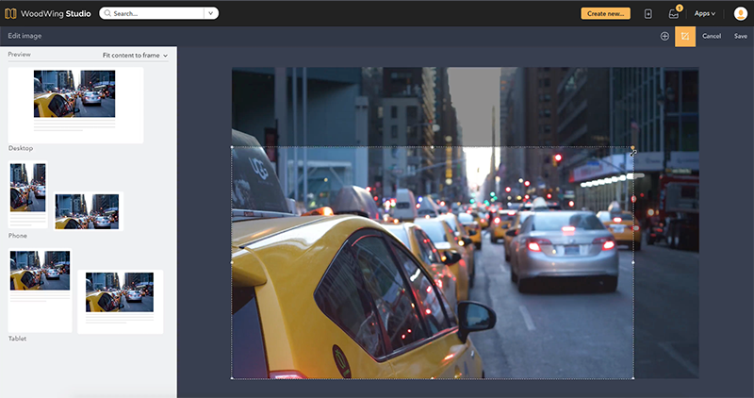Click the top-edge middle crop handle
The height and width of the screenshot is (398, 754).
433,147
